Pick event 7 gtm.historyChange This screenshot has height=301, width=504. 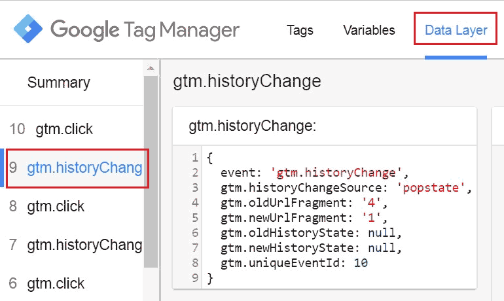(84, 245)
